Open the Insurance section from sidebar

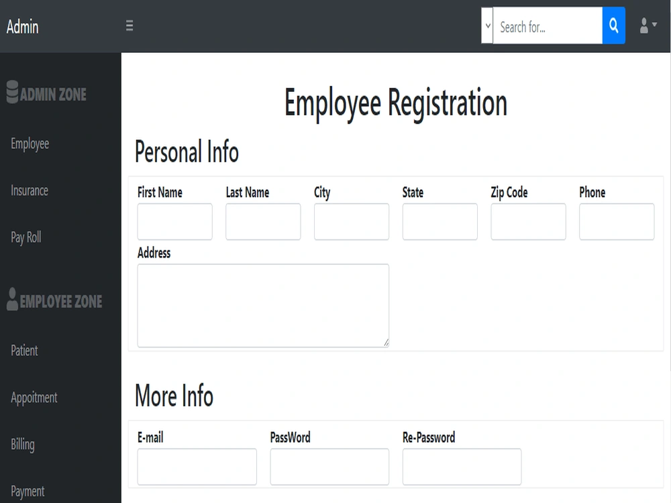tap(29, 190)
